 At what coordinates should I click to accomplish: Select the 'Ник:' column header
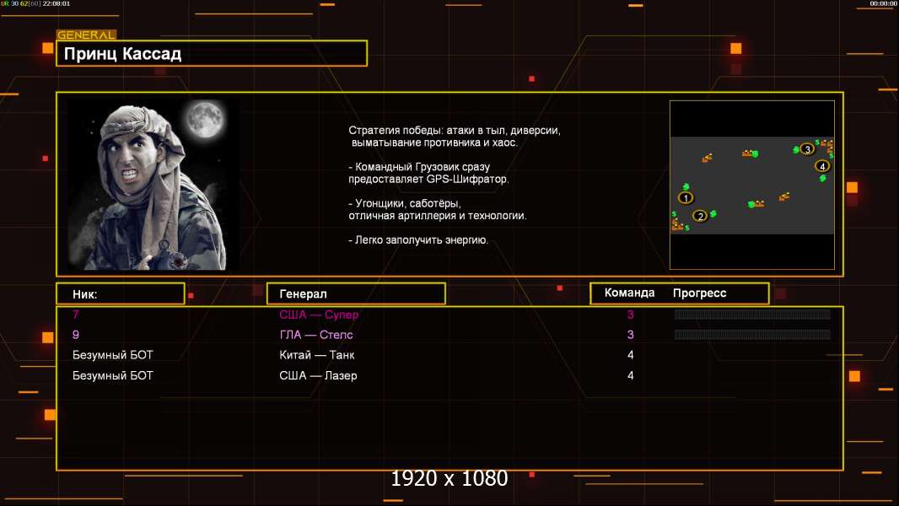pos(121,294)
